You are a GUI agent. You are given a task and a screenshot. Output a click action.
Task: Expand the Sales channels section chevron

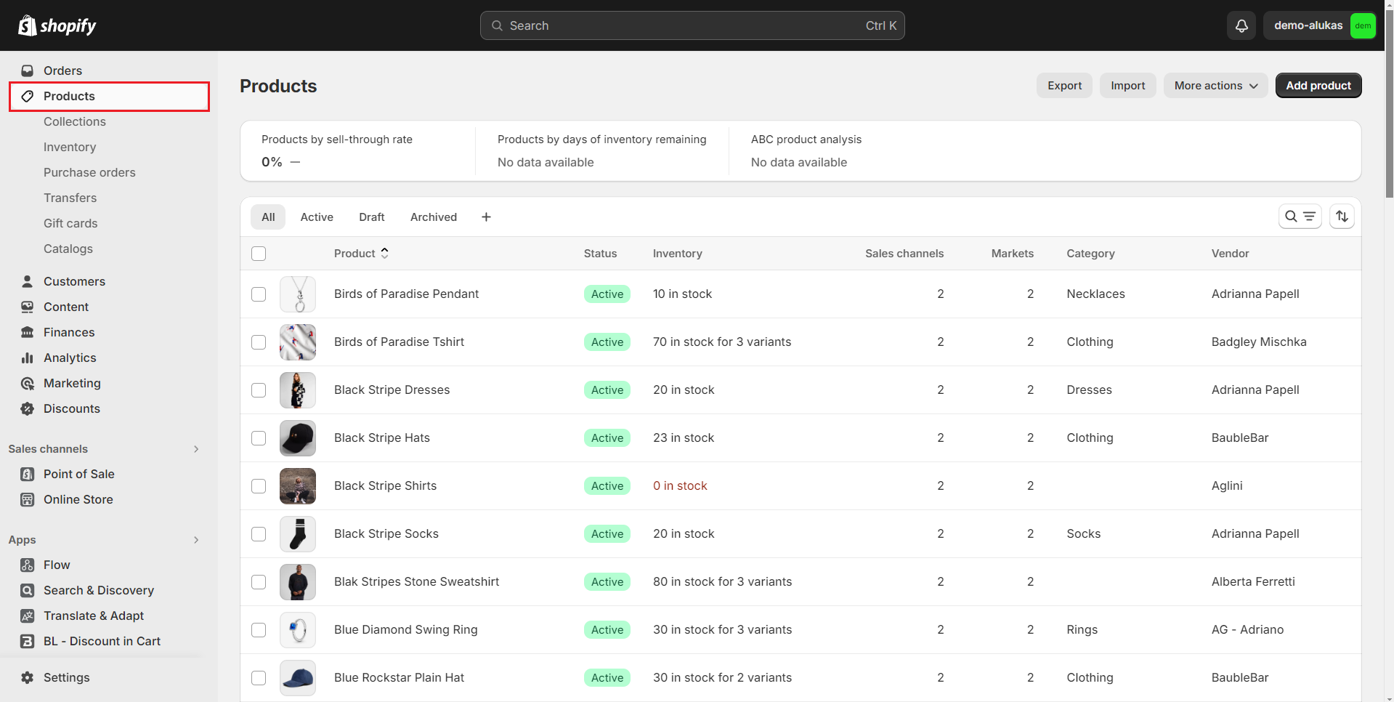point(196,449)
